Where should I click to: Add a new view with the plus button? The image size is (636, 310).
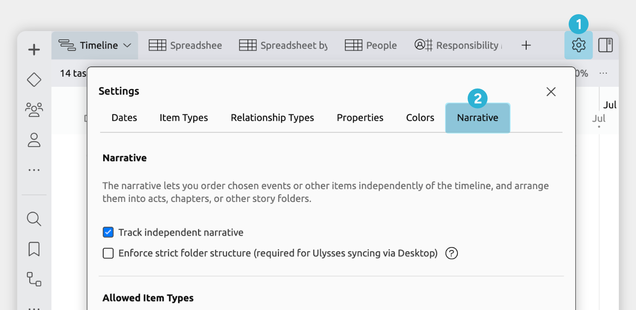(x=526, y=45)
